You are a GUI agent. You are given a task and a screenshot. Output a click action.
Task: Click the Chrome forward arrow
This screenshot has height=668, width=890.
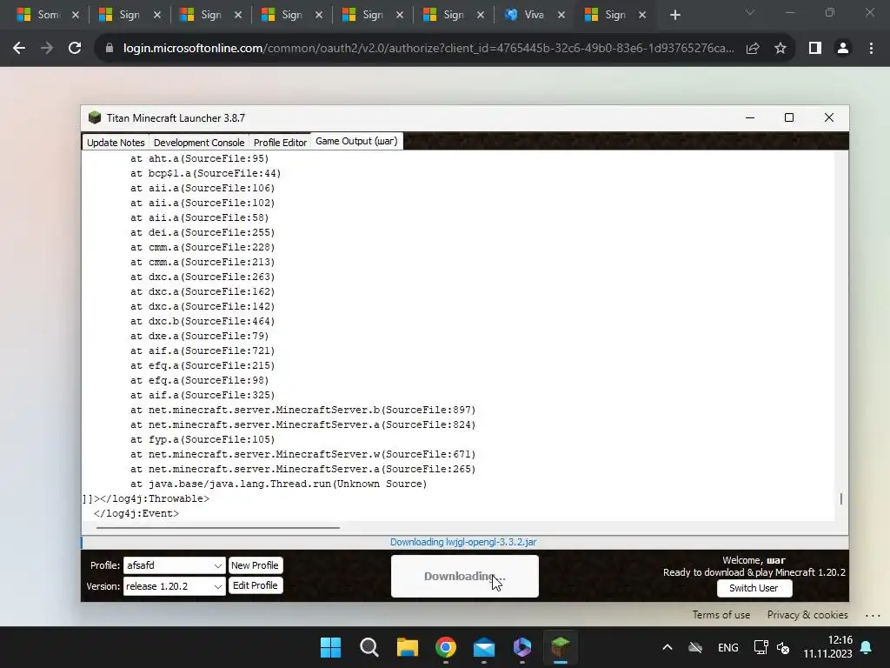click(x=47, y=49)
